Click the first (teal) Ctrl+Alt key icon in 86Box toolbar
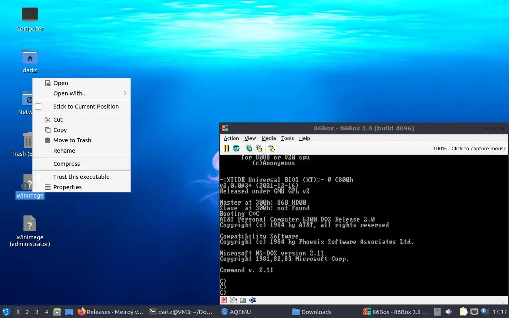Viewport: 509px width, 318px height. coord(249,148)
